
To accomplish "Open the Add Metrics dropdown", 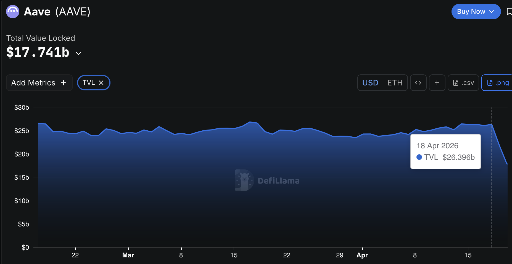I will [x=39, y=83].
